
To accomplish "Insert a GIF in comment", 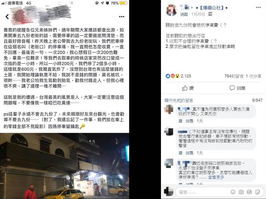I will (x=249, y=192).
